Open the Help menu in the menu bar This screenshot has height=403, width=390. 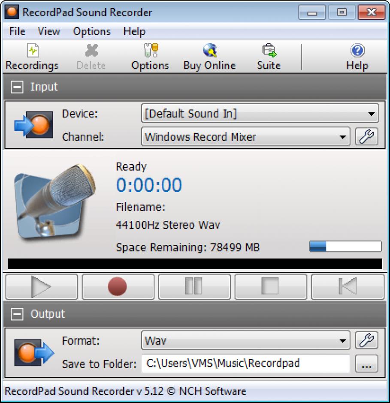click(x=134, y=31)
